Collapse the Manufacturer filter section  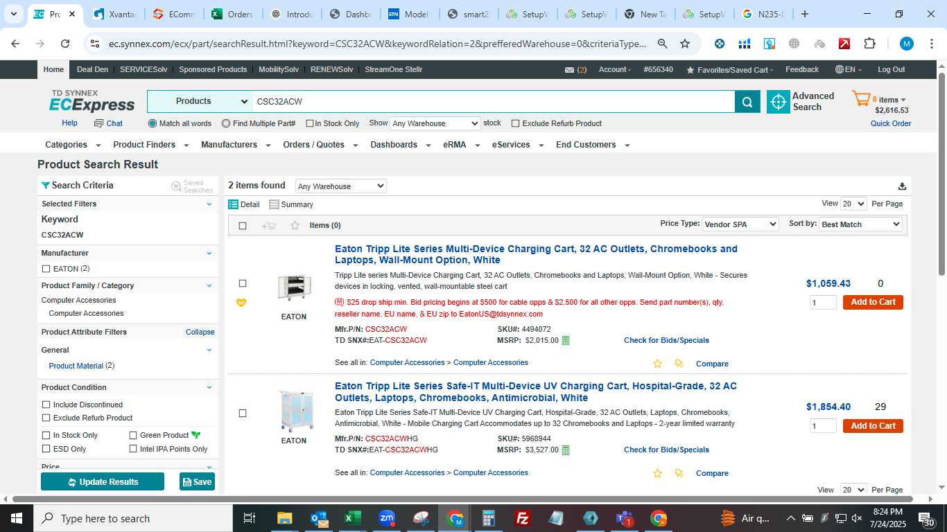(209, 253)
